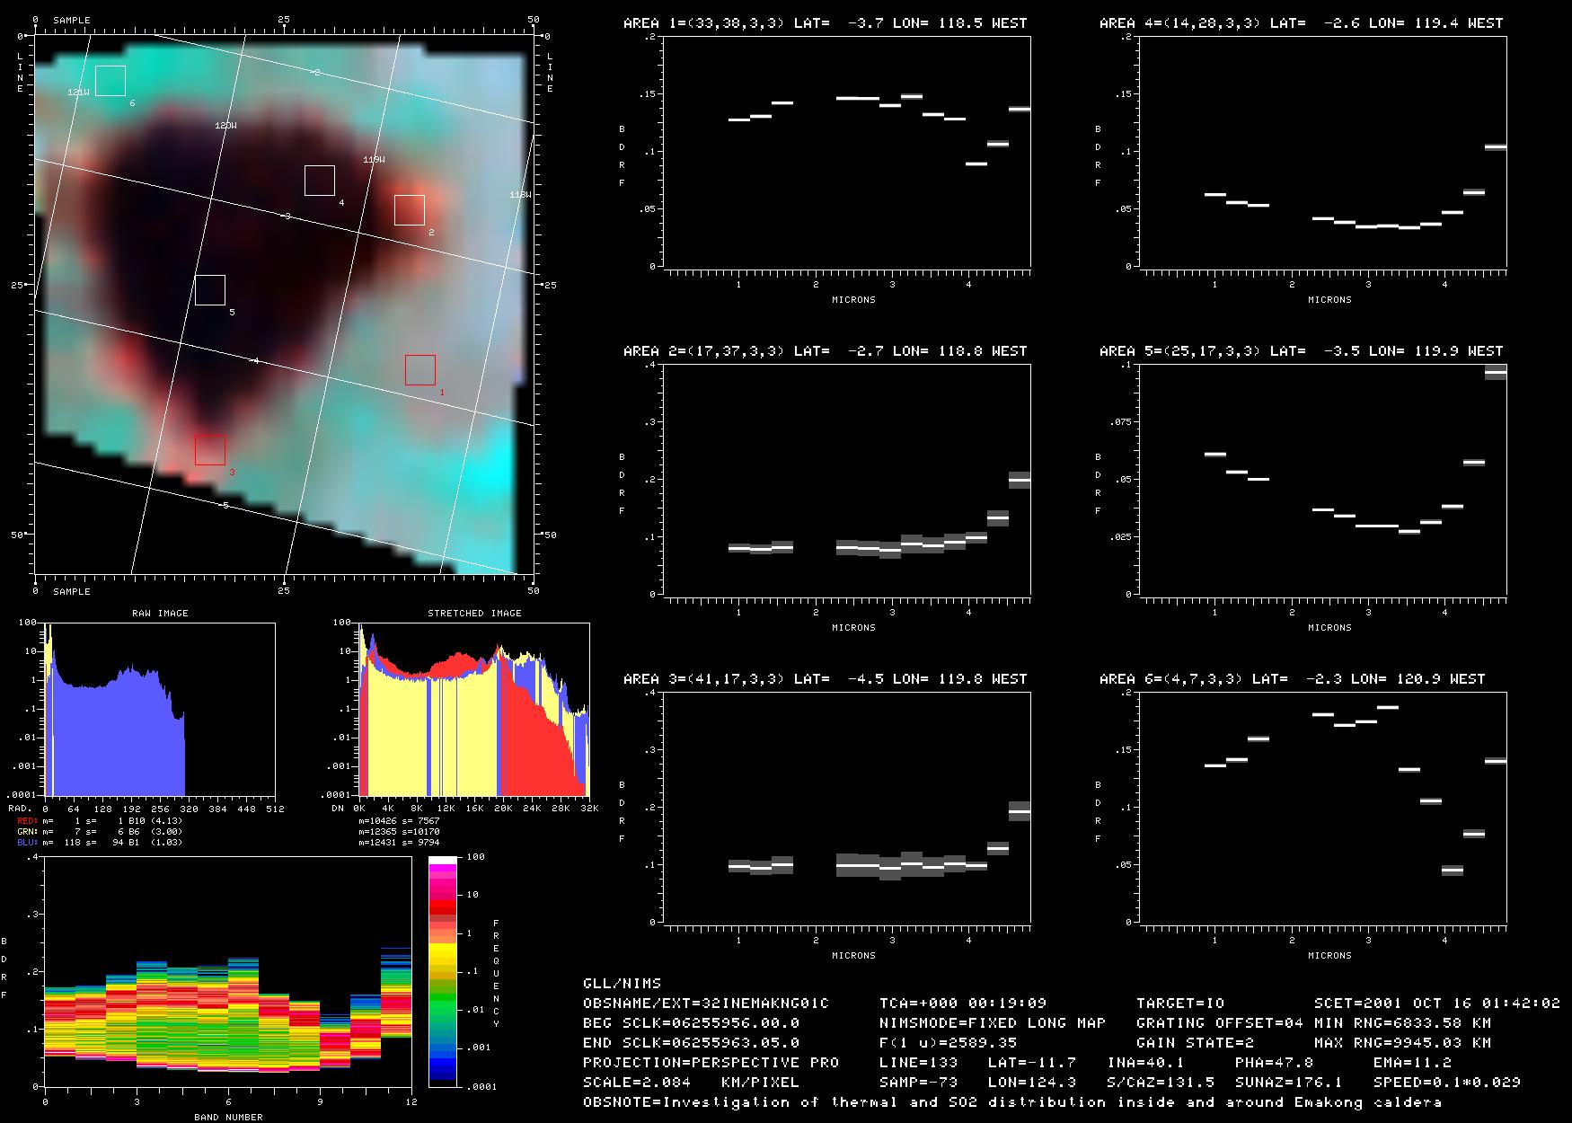Select the TARGET=IO label
Viewport: 1572px width, 1123px height.
click(x=1179, y=1004)
